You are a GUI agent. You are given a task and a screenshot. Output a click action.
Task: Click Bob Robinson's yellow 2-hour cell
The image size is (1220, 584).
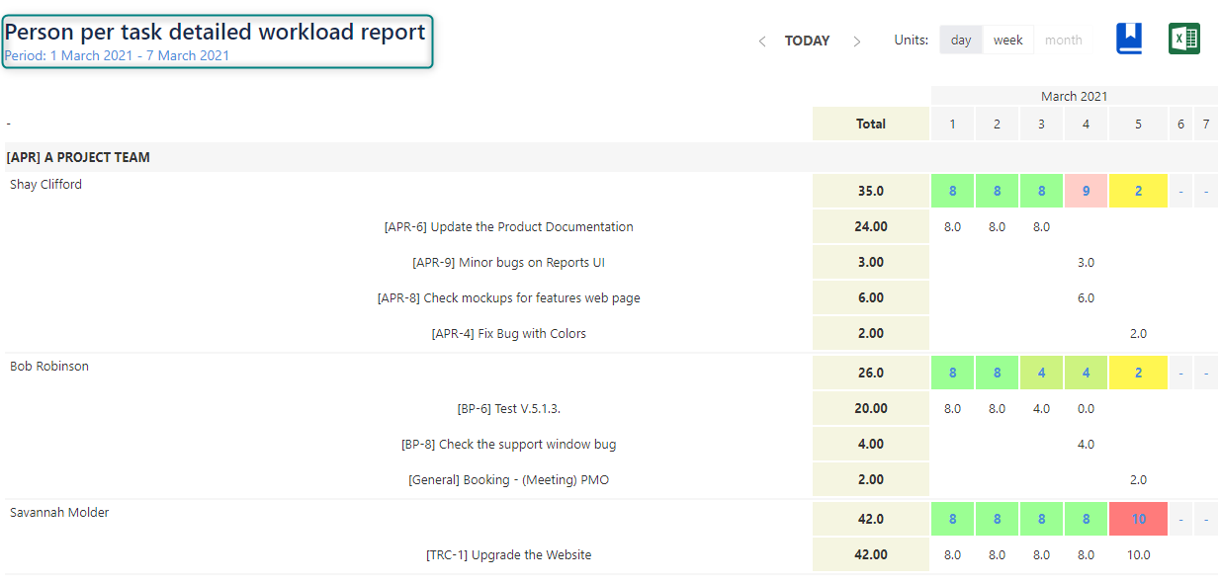(x=1138, y=373)
